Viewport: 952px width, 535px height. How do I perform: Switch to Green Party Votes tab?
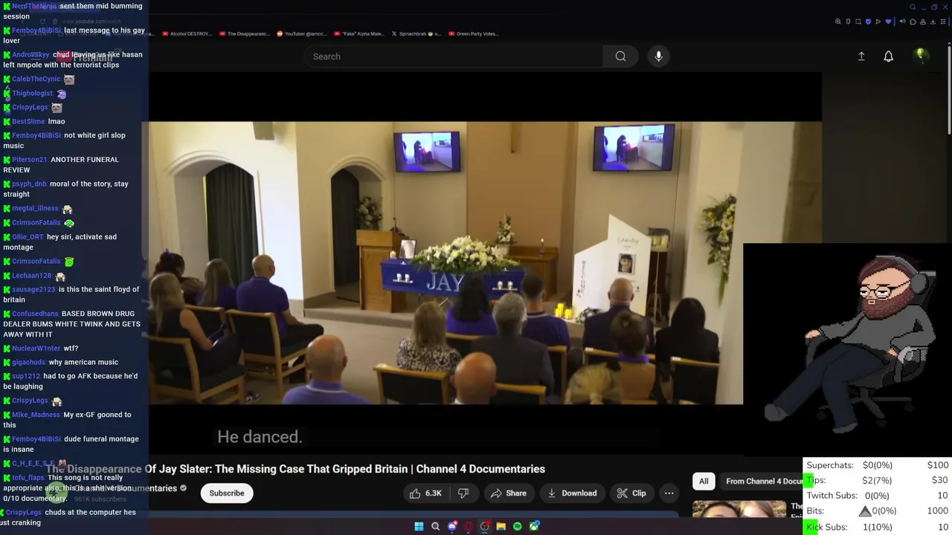click(473, 33)
